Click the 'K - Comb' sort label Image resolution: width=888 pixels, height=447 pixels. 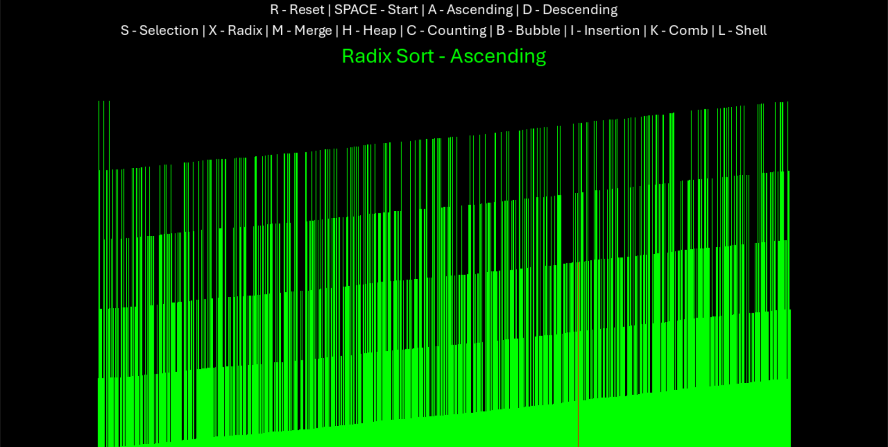point(679,31)
